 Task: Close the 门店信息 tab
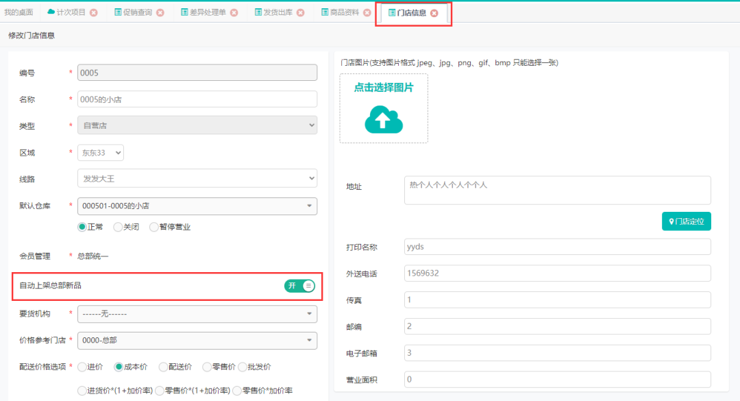[x=434, y=12]
